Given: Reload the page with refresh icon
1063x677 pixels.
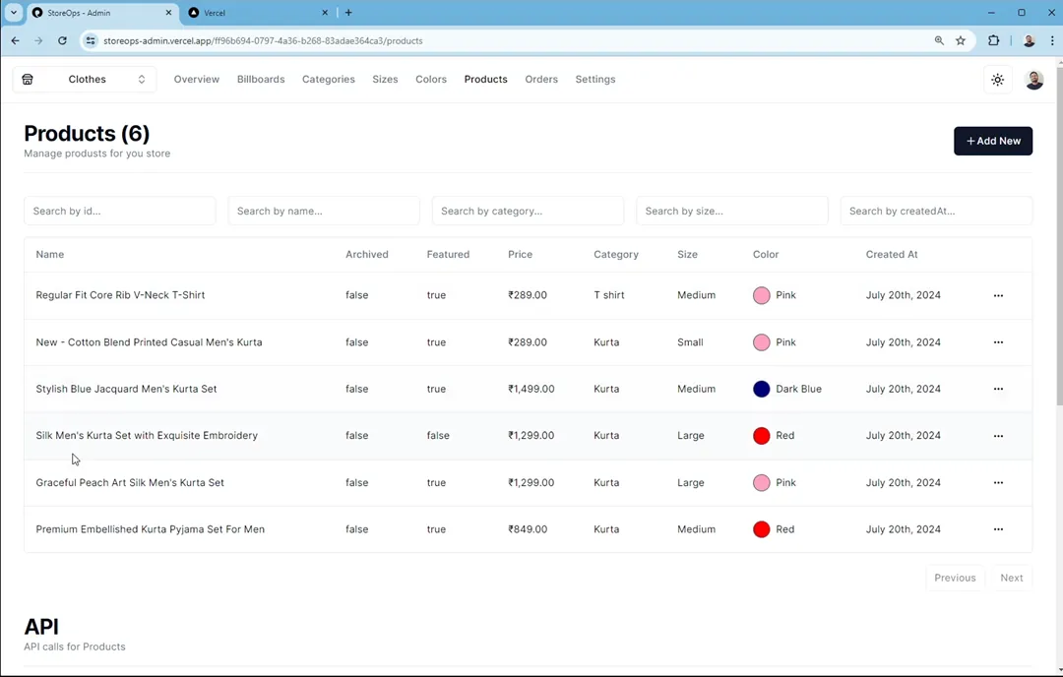Looking at the screenshot, I should (x=62, y=40).
